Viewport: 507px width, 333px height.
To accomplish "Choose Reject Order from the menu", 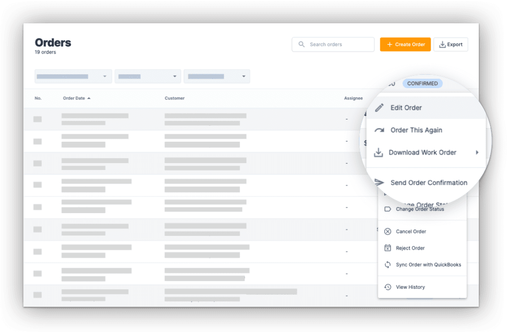I will (422, 248).
